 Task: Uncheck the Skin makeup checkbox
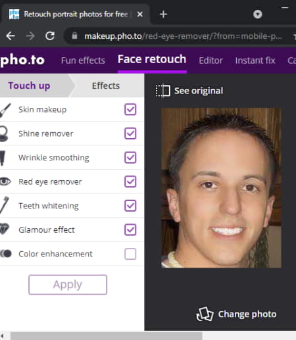tap(130, 109)
